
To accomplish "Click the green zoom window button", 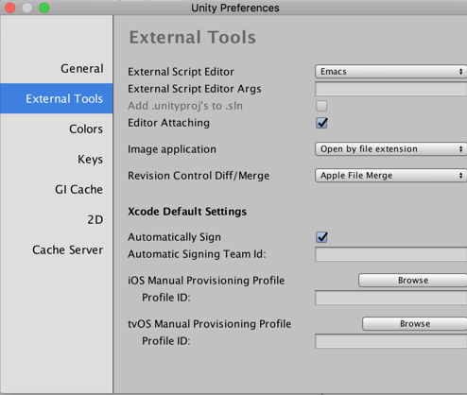I will tap(44, 8).
